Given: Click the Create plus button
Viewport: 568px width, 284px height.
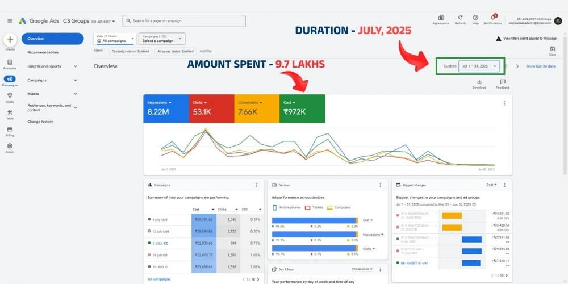Looking at the screenshot, I should 10,40.
